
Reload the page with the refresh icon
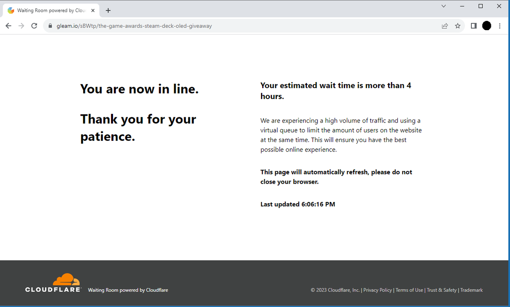click(34, 26)
